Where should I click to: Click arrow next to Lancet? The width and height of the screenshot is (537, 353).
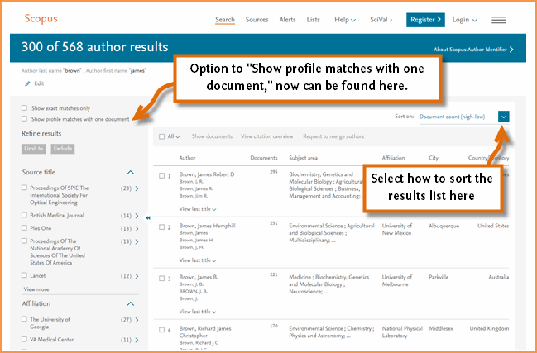click(137, 276)
